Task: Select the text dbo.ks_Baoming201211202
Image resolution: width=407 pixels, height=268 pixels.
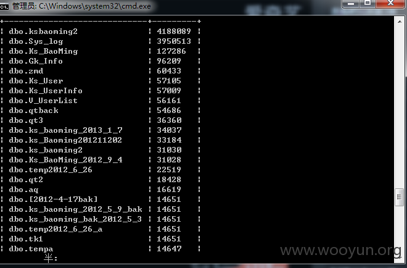Action: (x=65, y=140)
